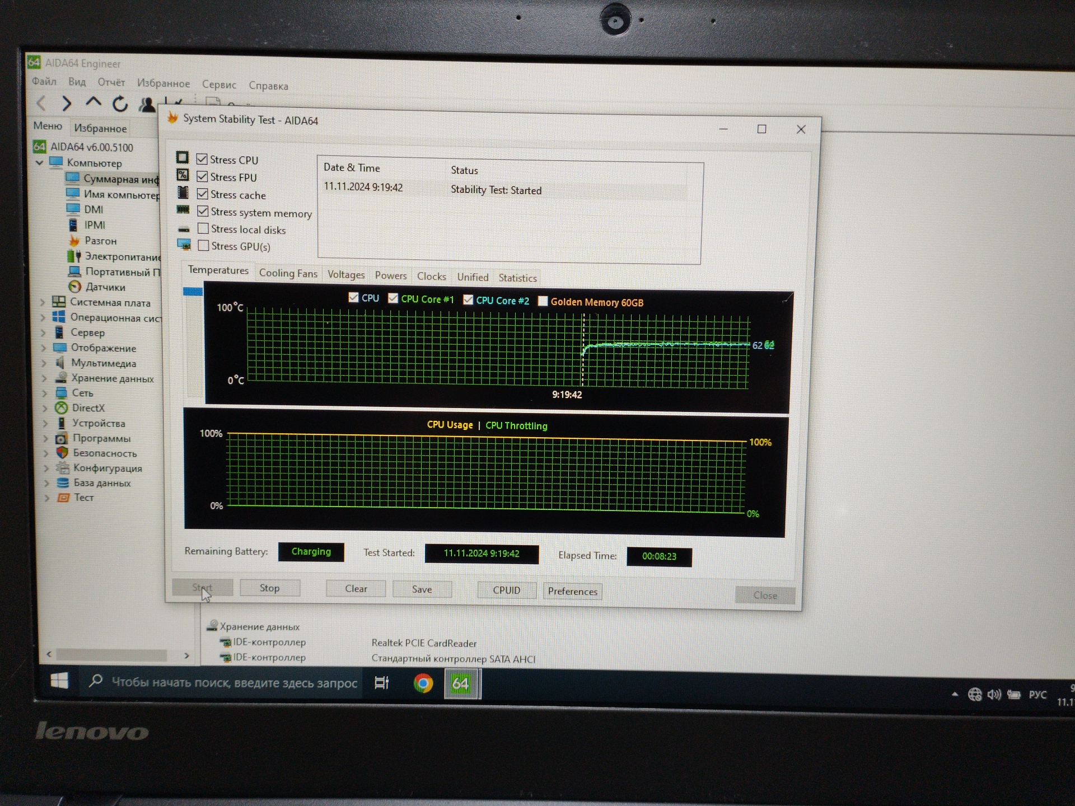This screenshot has width=1075, height=806.
Task: Expand the Тест node
Action: [47, 498]
